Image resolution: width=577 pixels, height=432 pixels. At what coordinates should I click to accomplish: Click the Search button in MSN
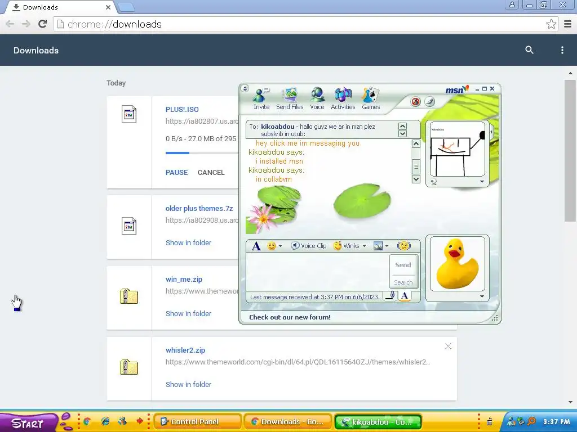pyautogui.click(x=403, y=282)
